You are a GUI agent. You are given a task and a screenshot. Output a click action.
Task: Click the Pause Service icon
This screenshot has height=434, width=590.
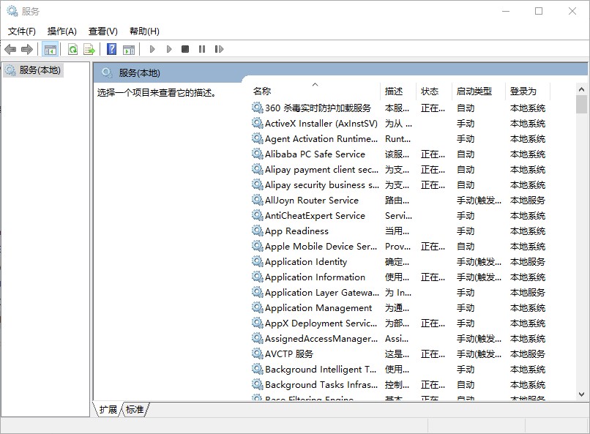(x=202, y=49)
